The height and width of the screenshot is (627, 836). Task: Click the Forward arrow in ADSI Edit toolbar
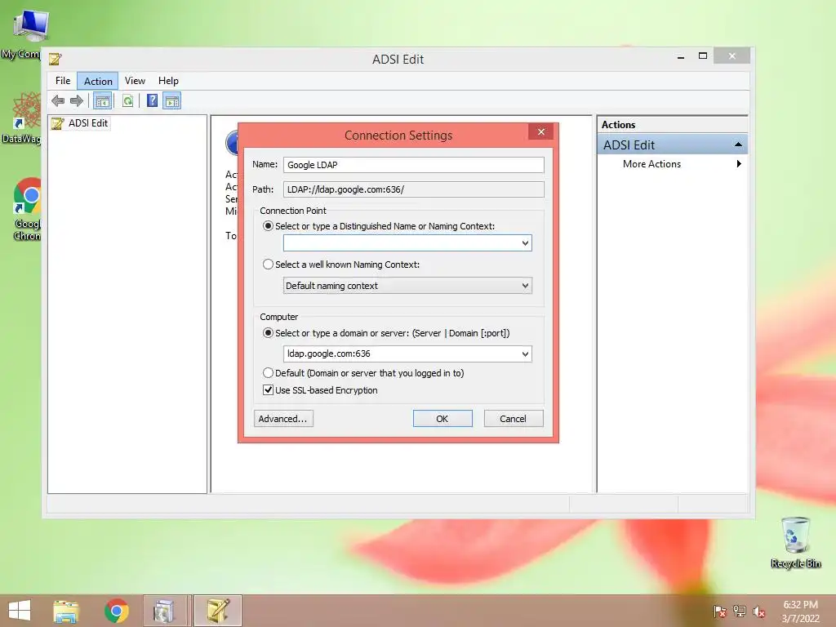tap(77, 100)
